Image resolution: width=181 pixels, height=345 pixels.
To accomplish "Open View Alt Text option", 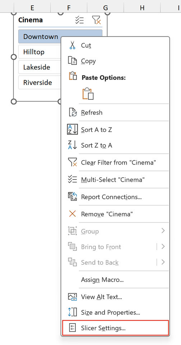I will pyautogui.click(x=115, y=297).
